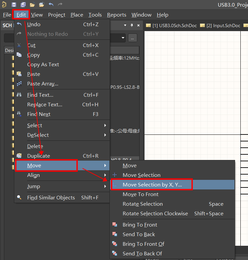Click the Undo arrow in title bar

tap(51, 5)
